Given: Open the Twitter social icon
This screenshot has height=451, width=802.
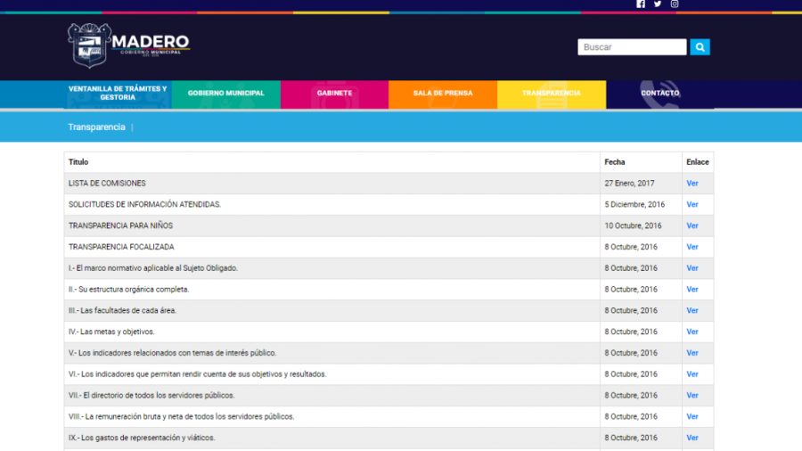Looking at the screenshot, I should 658,4.
